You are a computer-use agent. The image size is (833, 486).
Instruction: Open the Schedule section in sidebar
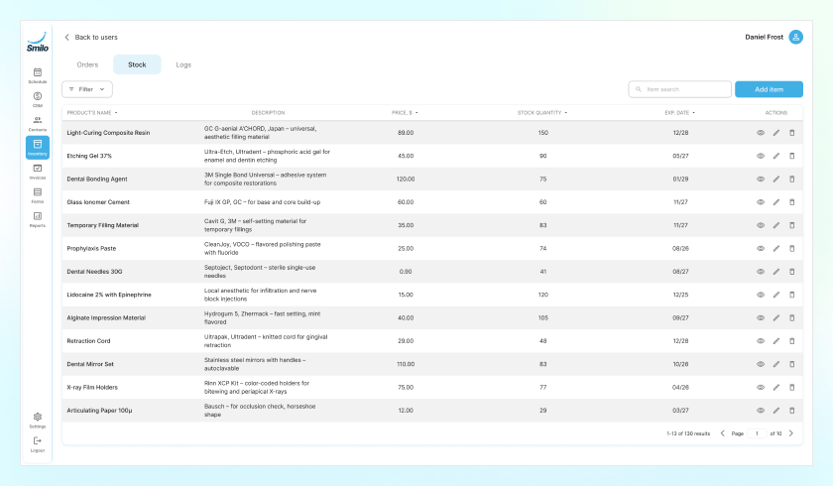pos(38,75)
